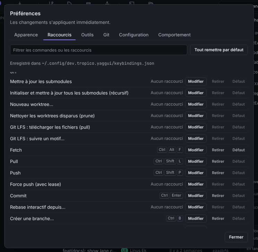
Task: Click the B key chip in 'Créer une branche...' row
Action: (x=180, y=218)
